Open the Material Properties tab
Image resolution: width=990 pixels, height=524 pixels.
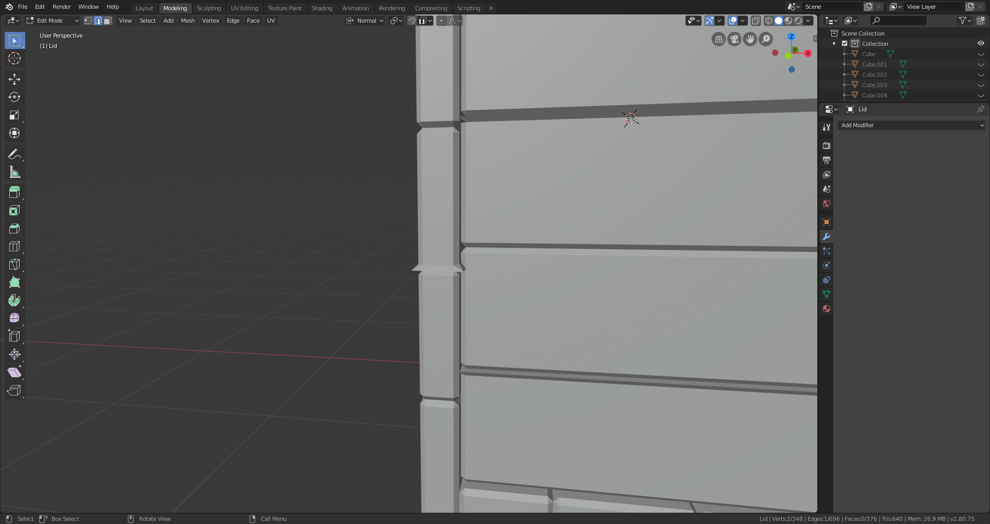pos(826,308)
